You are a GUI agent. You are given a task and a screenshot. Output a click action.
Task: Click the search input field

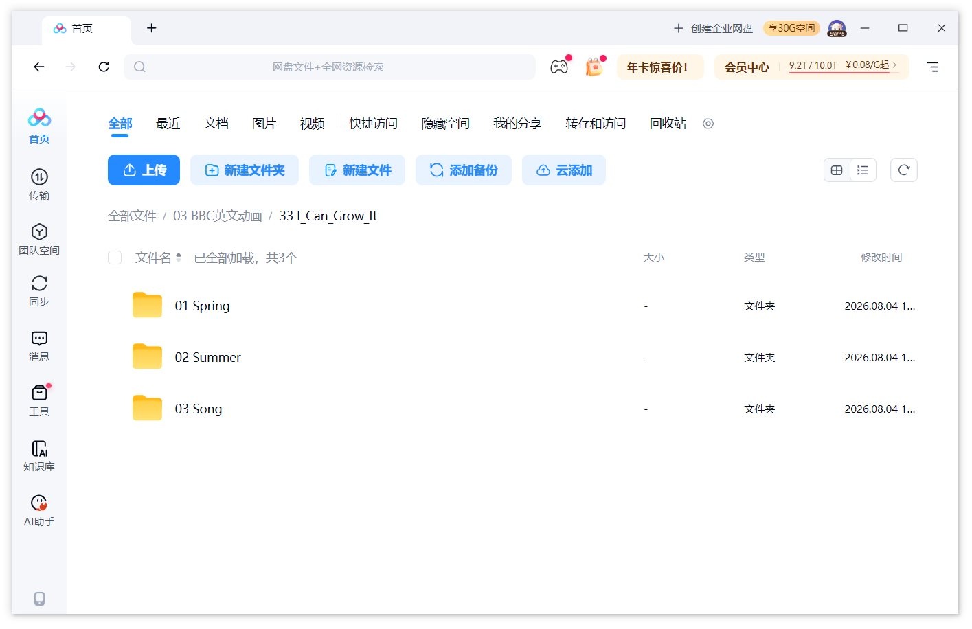(x=330, y=67)
